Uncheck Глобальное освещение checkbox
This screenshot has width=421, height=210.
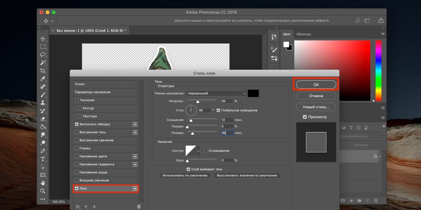coord(218,110)
